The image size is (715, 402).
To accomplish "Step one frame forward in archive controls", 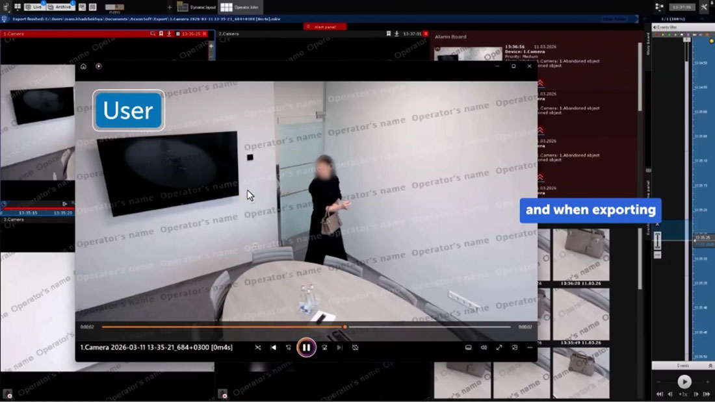I will pos(696,394).
